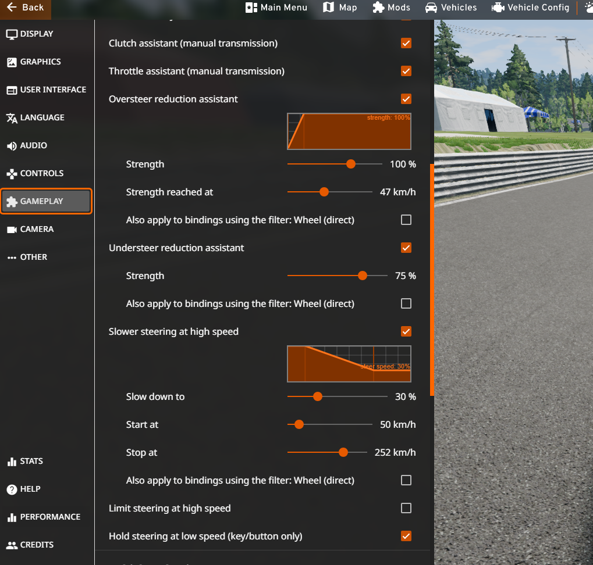593x565 pixels.
Task: Open the Display settings tab
Action: click(x=46, y=34)
